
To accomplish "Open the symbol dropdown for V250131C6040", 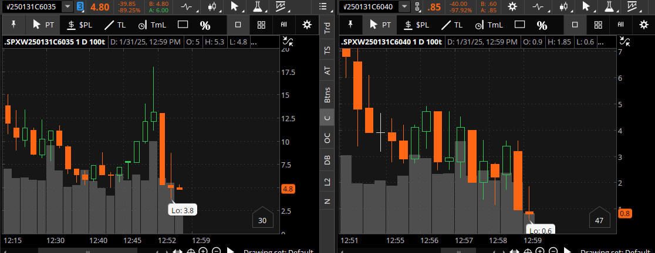I will (404, 6).
